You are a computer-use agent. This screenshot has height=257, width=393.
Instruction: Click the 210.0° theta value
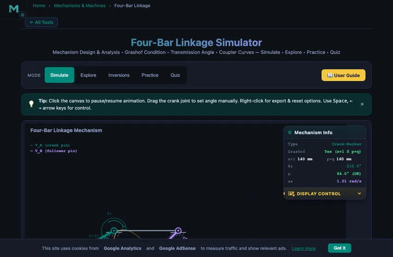coord(354,166)
